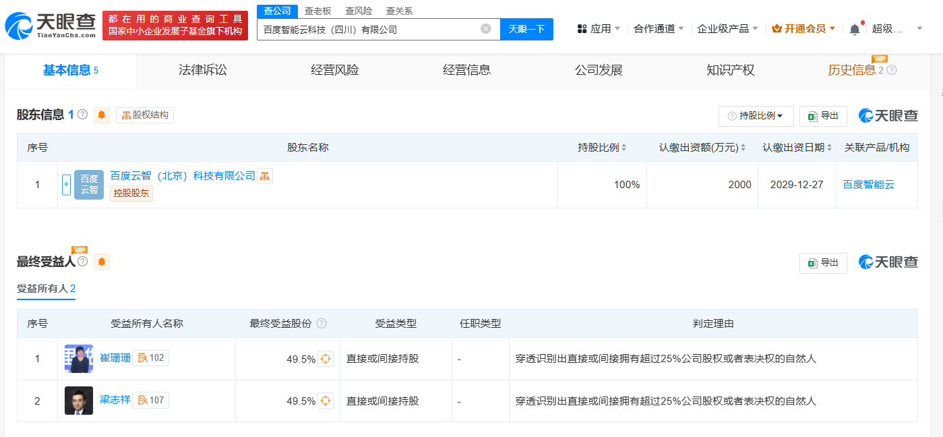Expand the 百度云智 shareholder row

point(66,185)
